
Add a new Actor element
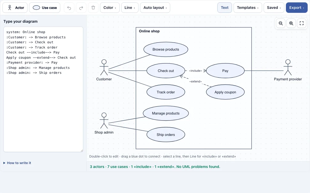[x=15, y=8]
